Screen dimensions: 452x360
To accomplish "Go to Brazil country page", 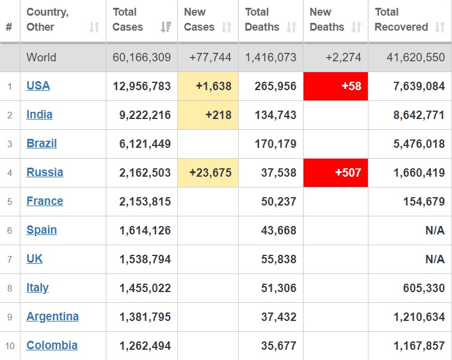I will pyautogui.click(x=41, y=144).
